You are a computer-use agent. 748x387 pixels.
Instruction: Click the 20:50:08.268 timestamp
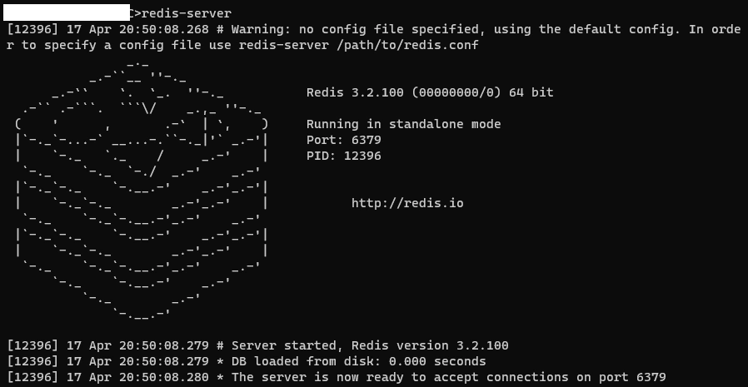click(x=163, y=30)
